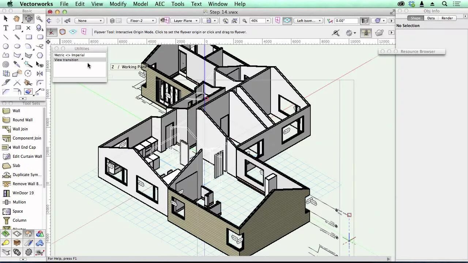468x263 pixels.
Task: Select the single Line tool
Action: (x=5, y=37)
